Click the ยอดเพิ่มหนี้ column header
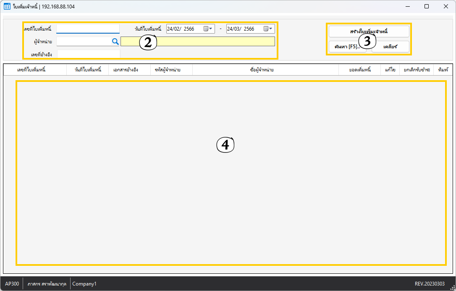 359,70
